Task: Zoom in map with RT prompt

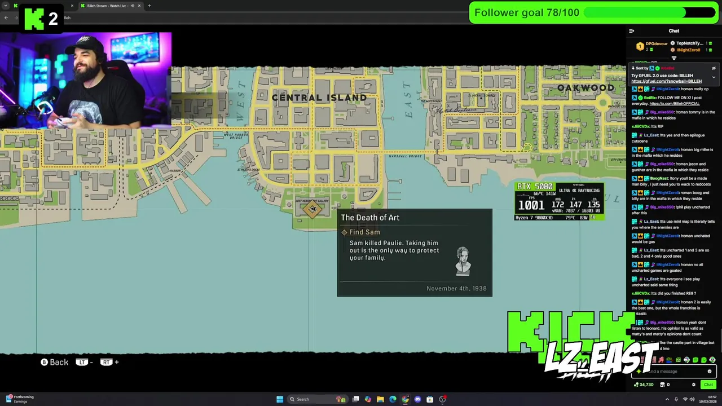Action: [109, 362]
